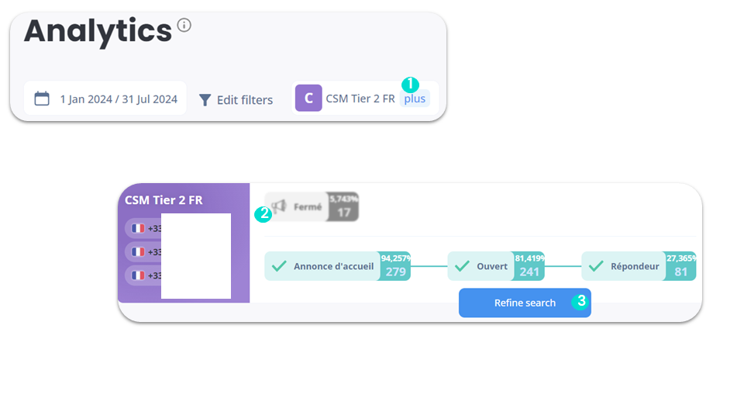Click the funnel filter icon
744x419 pixels.
click(x=205, y=100)
